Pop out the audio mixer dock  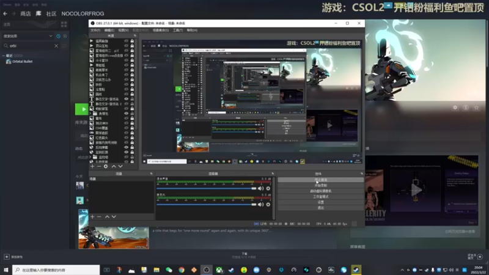pos(273,174)
